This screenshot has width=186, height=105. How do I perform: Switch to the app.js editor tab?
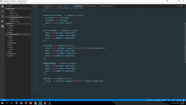pos(35,6)
